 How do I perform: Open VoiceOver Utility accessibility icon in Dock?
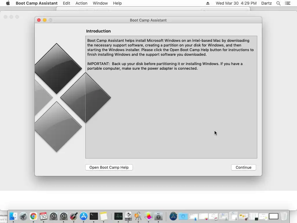(x=158, y=216)
